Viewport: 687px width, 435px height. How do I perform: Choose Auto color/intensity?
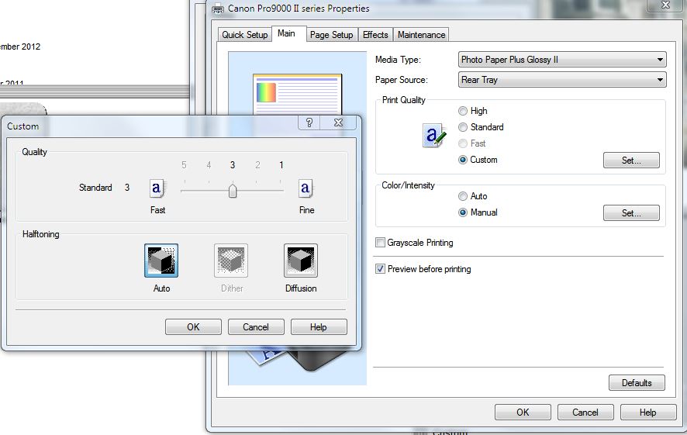(463, 196)
